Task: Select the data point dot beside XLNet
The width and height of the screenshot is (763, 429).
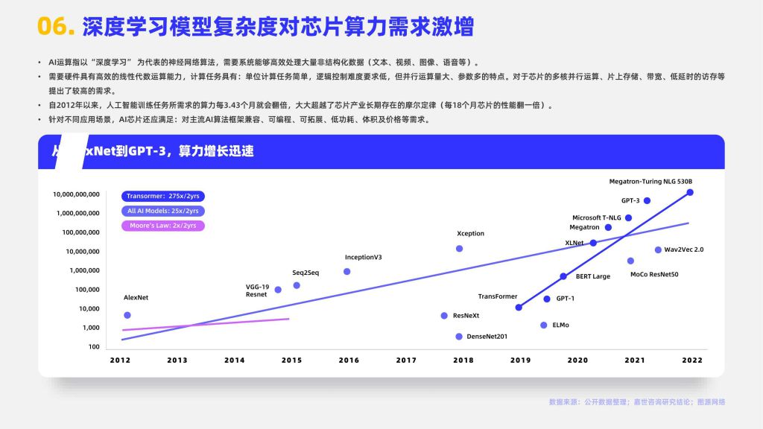Action: point(593,243)
